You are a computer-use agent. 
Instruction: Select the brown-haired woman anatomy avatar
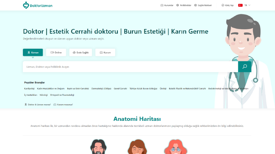point(137,147)
